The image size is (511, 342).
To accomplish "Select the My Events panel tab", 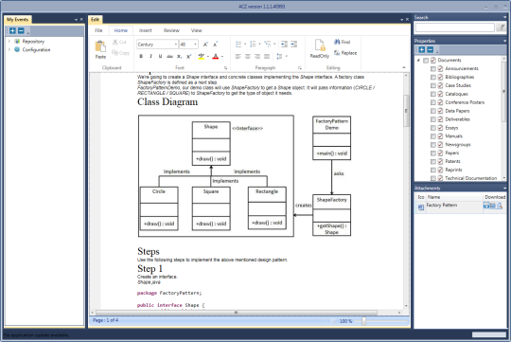I will point(18,20).
